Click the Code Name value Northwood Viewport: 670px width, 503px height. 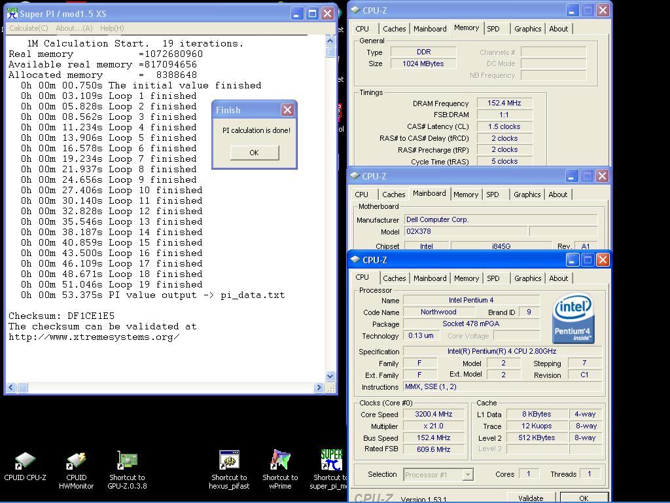click(438, 312)
